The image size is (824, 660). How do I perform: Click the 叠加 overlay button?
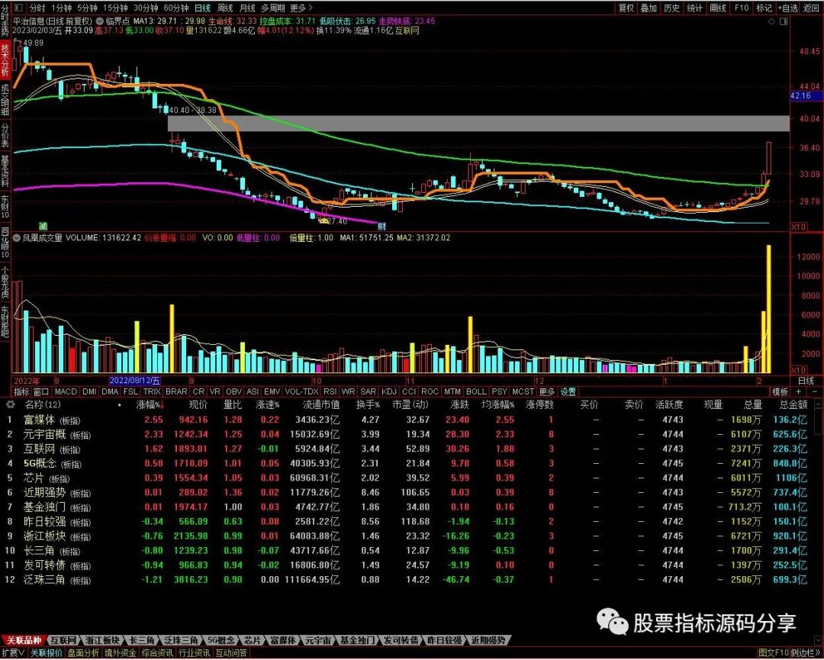(649, 8)
